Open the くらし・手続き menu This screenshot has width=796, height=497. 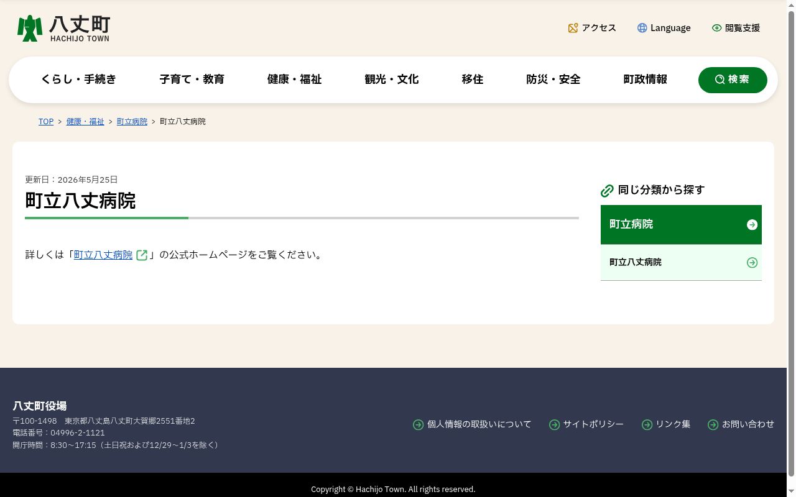(x=78, y=80)
